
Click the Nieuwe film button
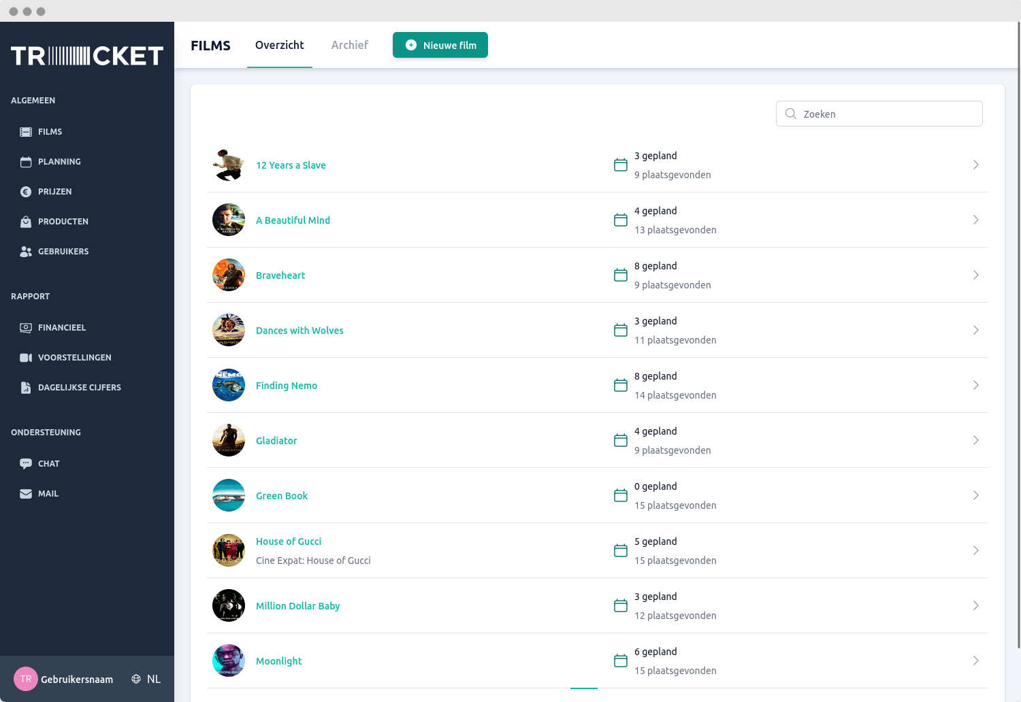tap(440, 45)
